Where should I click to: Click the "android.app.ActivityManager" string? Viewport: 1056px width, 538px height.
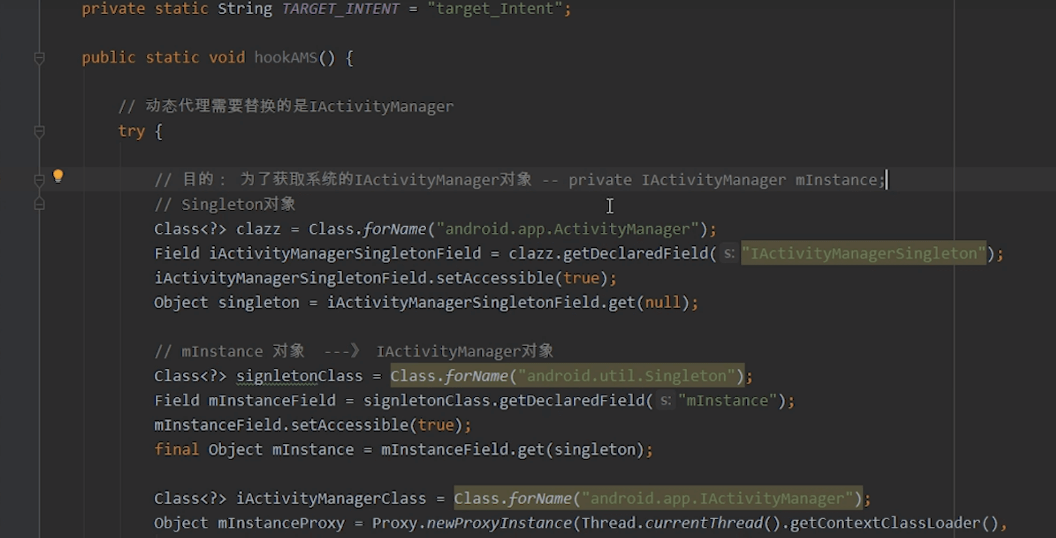click(567, 229)
